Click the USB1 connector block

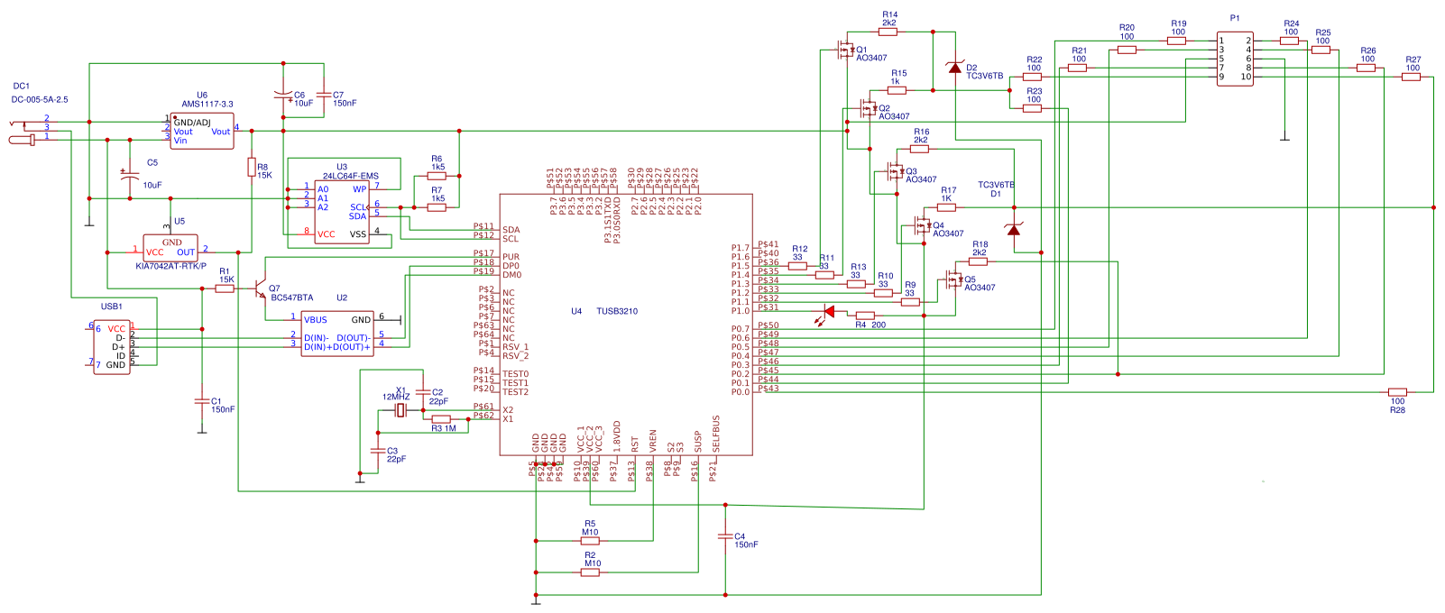[113, 347]
